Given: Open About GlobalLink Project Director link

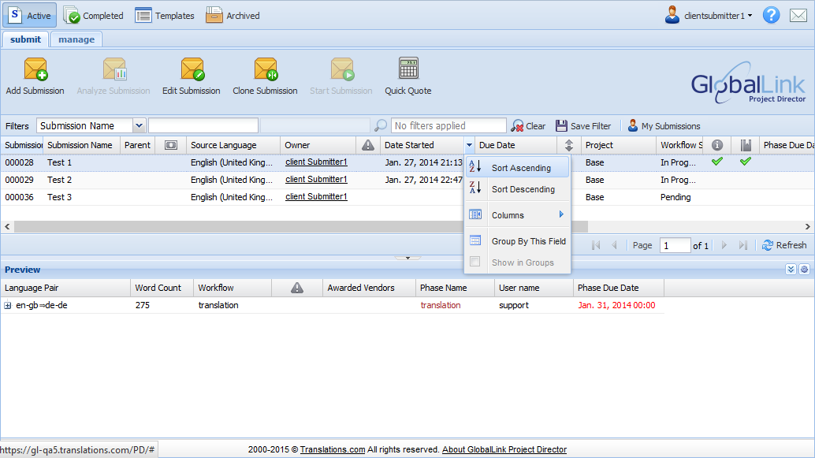Looking at the screenshot, I should [504, 449].
